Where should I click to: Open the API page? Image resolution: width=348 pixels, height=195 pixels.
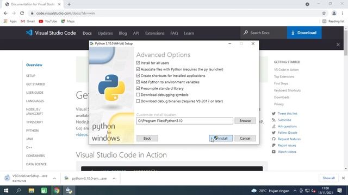(136, 33)
